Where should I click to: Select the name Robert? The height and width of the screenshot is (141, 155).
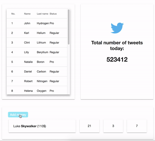point(28,81)
